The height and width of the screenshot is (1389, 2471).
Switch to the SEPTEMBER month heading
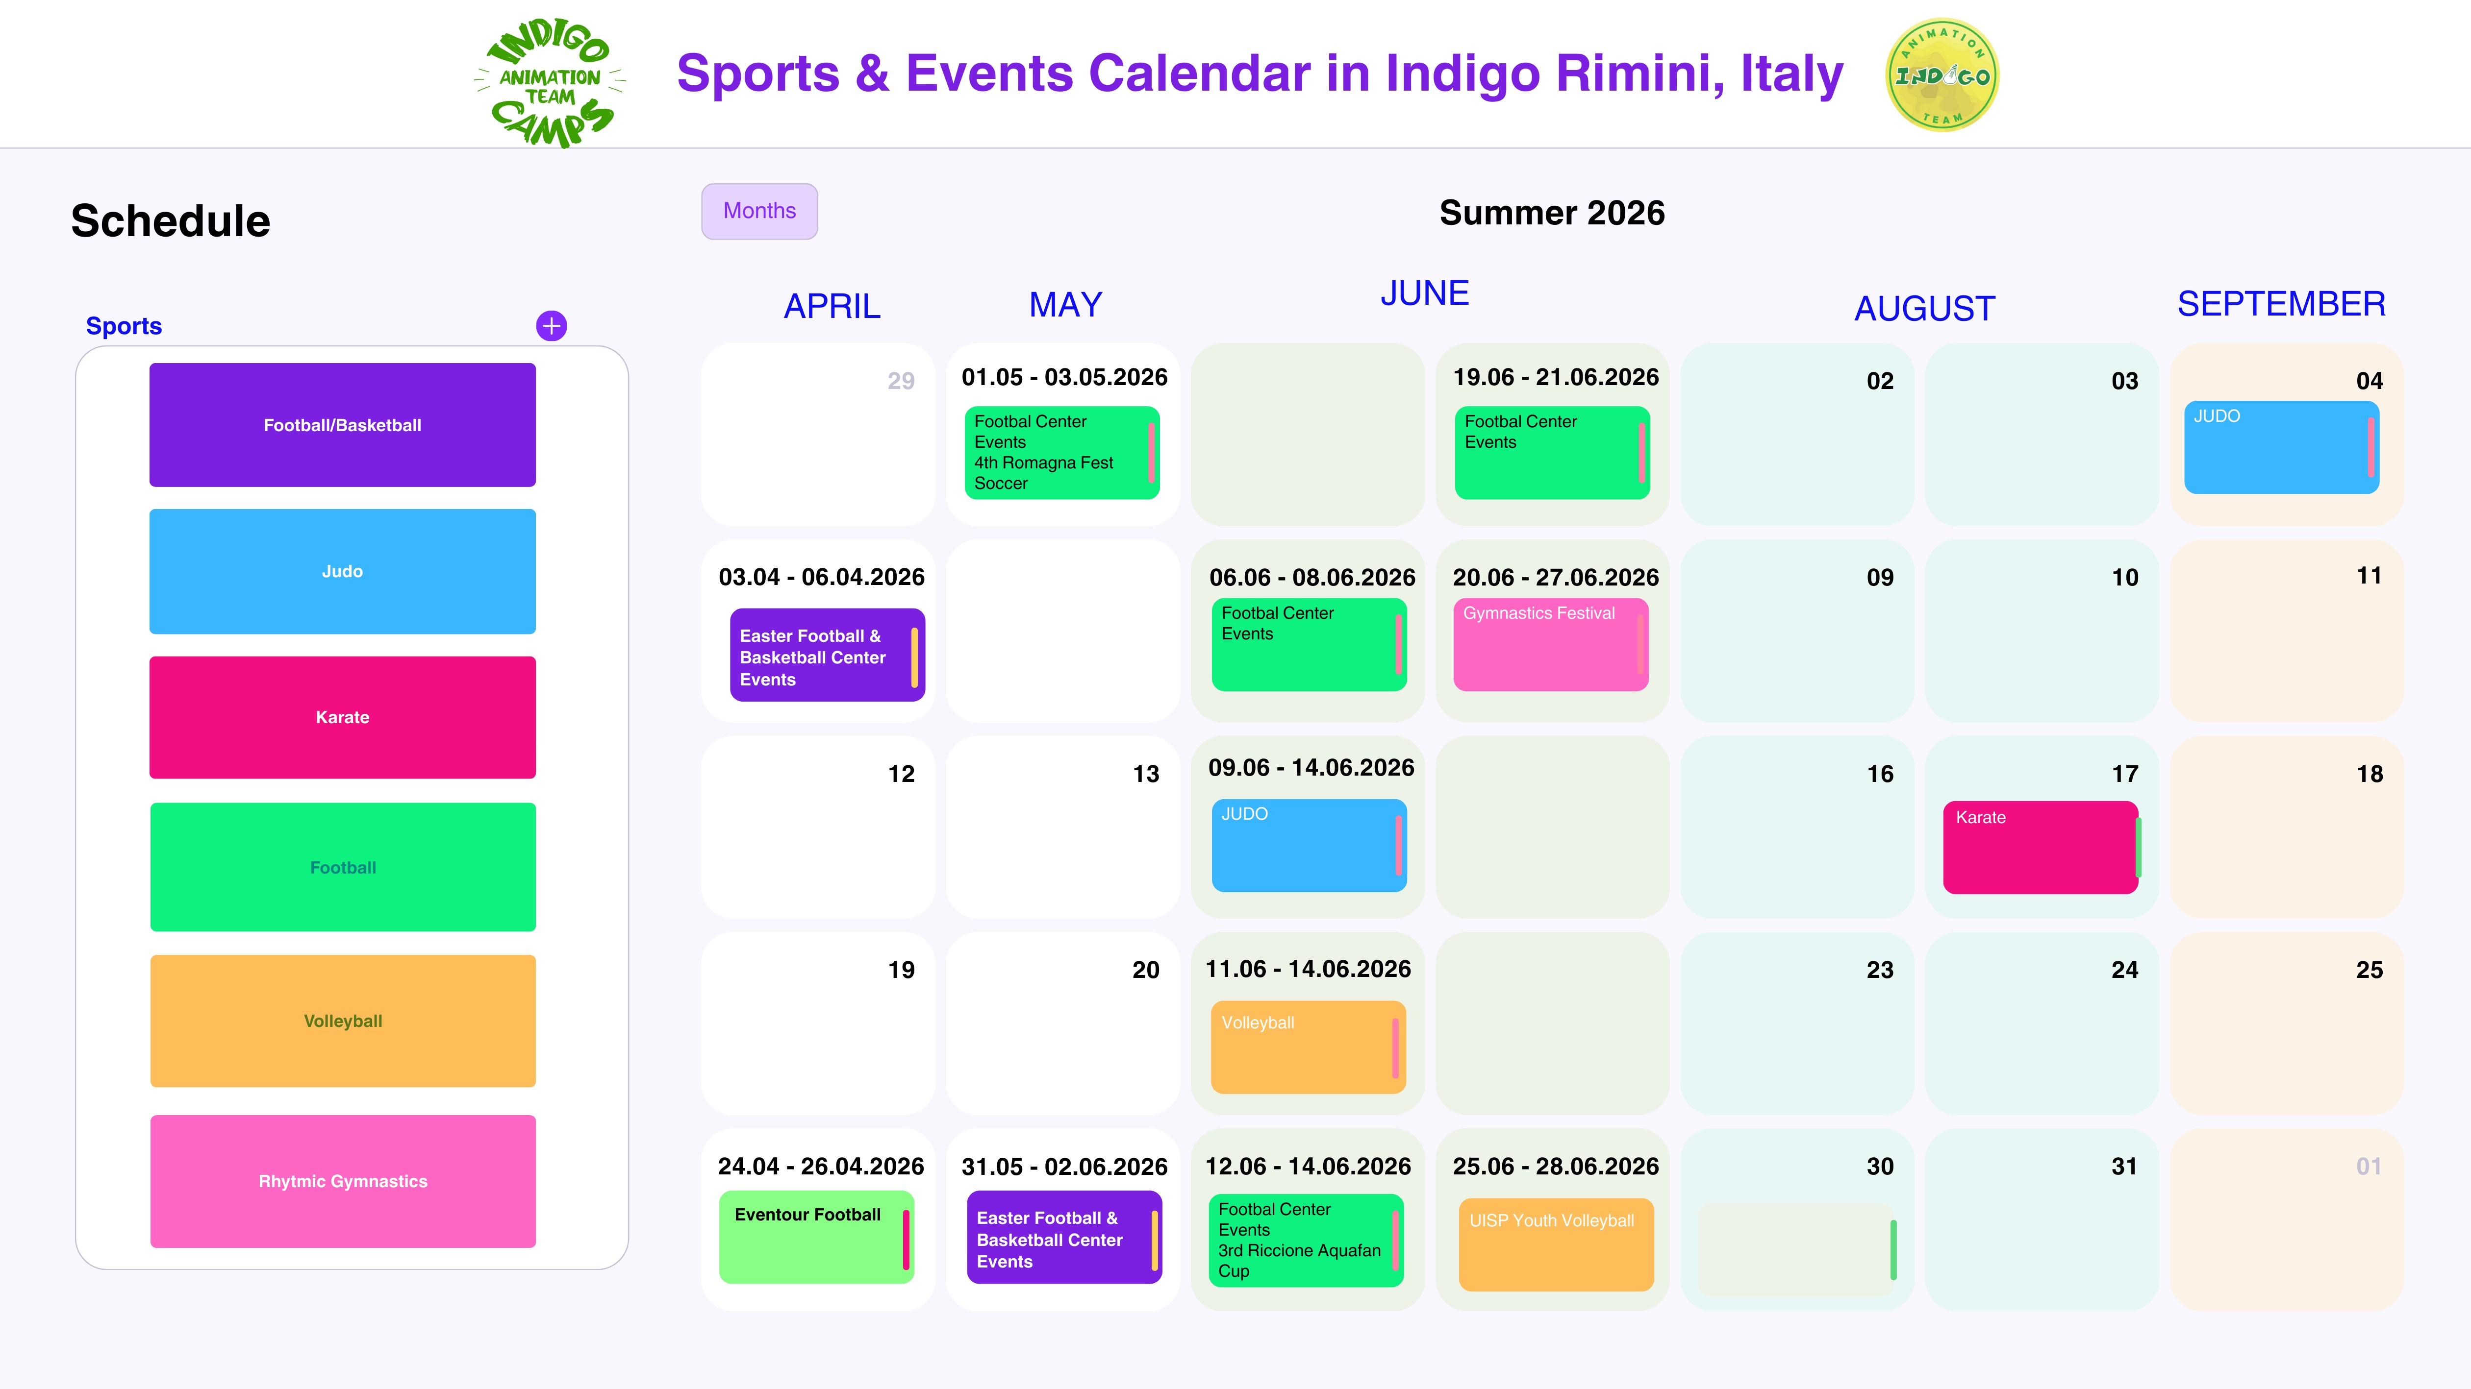click(x=2281, y=304)
